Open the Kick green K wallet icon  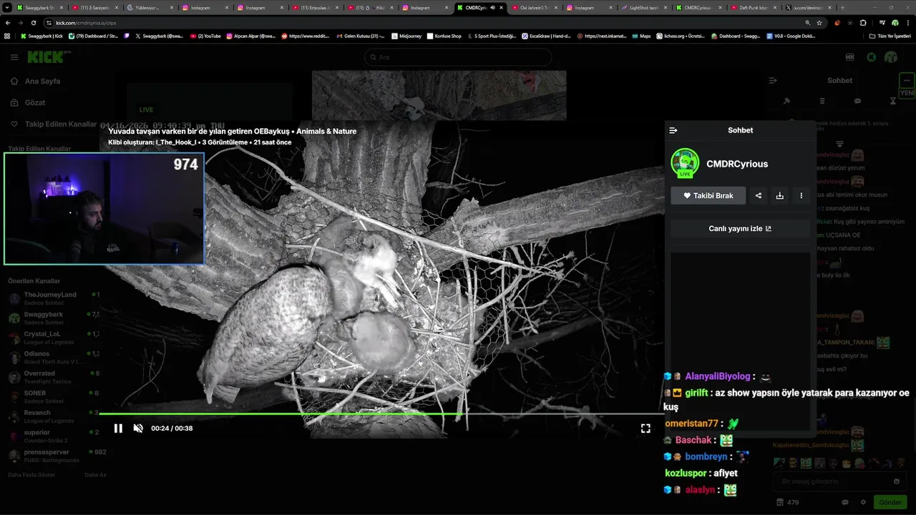(871, 57)
